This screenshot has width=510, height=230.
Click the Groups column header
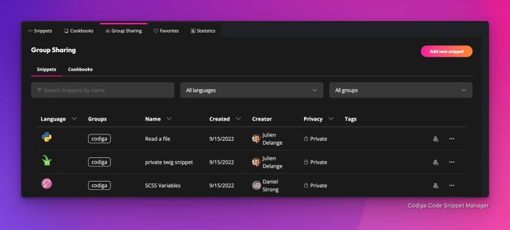[98, 119]
